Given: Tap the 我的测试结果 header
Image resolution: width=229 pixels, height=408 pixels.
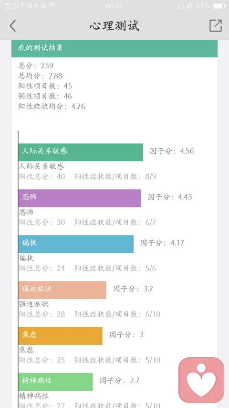Looking at the screenshot, I should 114,49.
